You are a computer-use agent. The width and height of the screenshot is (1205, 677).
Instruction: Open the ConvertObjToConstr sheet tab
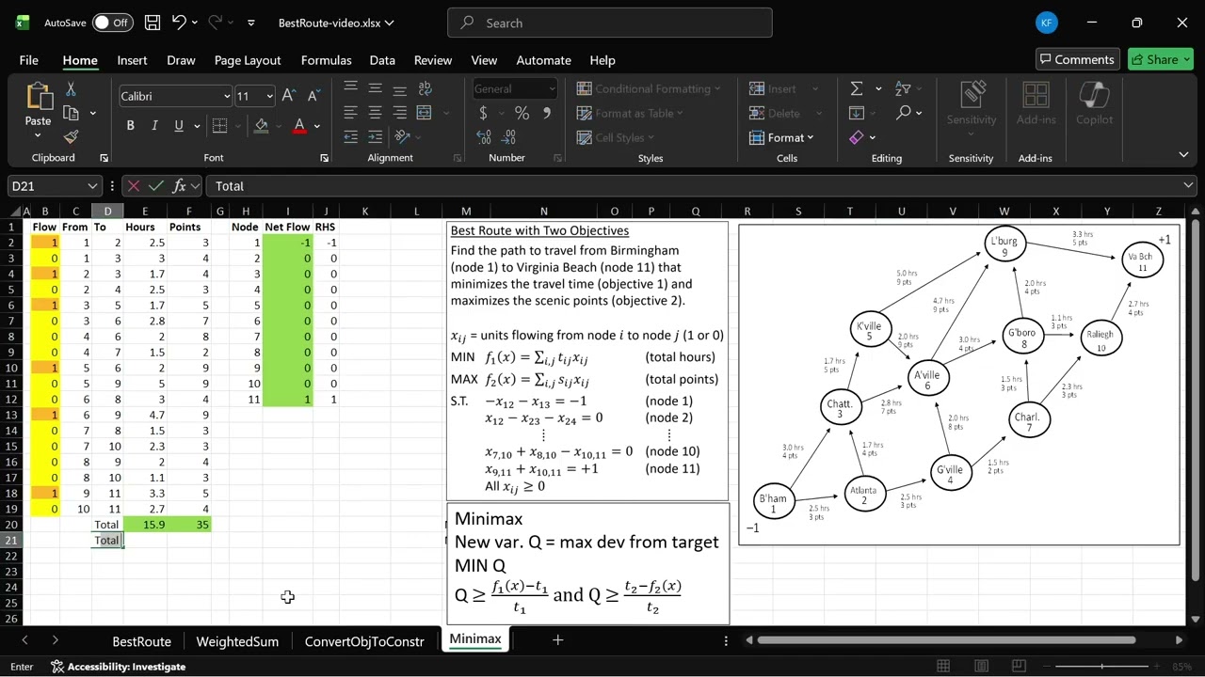pos(364,641)
